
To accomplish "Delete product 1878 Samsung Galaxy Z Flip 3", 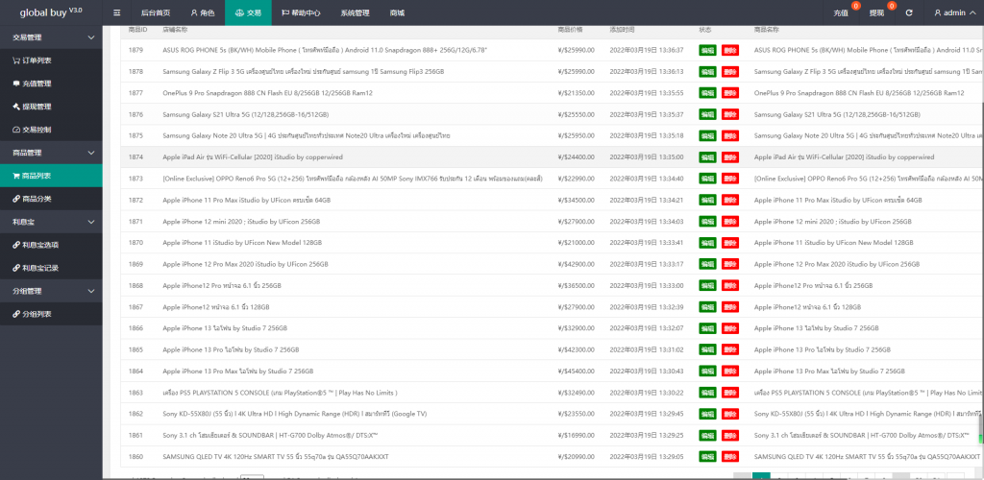I will point(730,71).
